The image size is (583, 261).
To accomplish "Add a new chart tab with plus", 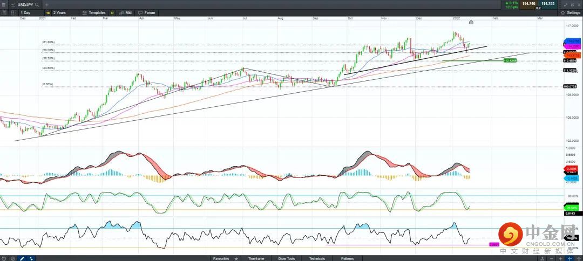I will pos(46,4).
